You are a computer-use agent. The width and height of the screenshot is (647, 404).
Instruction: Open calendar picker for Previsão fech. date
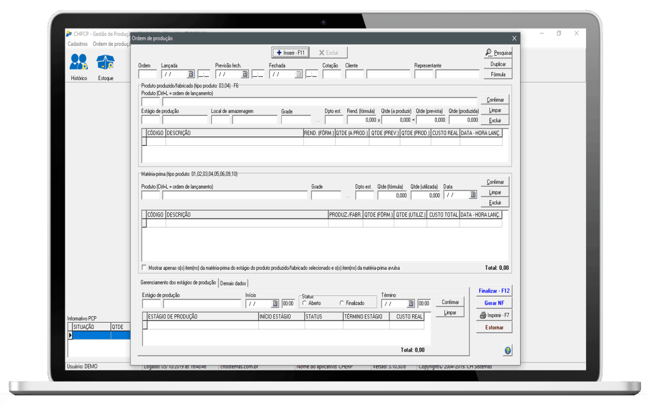pos(245,74)
